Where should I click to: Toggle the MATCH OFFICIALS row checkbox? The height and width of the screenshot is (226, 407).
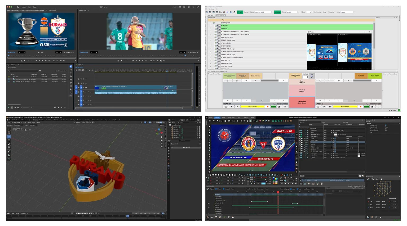[x=216, y=37]
